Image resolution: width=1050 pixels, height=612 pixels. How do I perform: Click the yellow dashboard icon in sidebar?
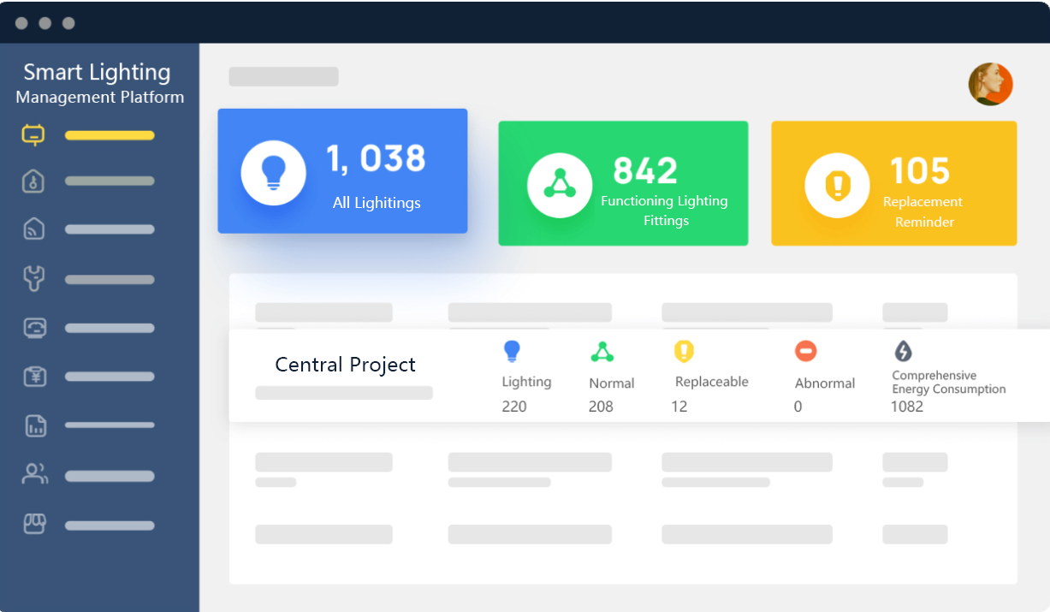point(33,135)
